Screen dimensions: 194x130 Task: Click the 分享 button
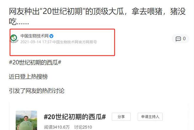121,117
